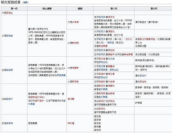Open 蔡明忠 link in the 長男 entry
The width and height of the screenshot is (172, 133).
(102, 86)
